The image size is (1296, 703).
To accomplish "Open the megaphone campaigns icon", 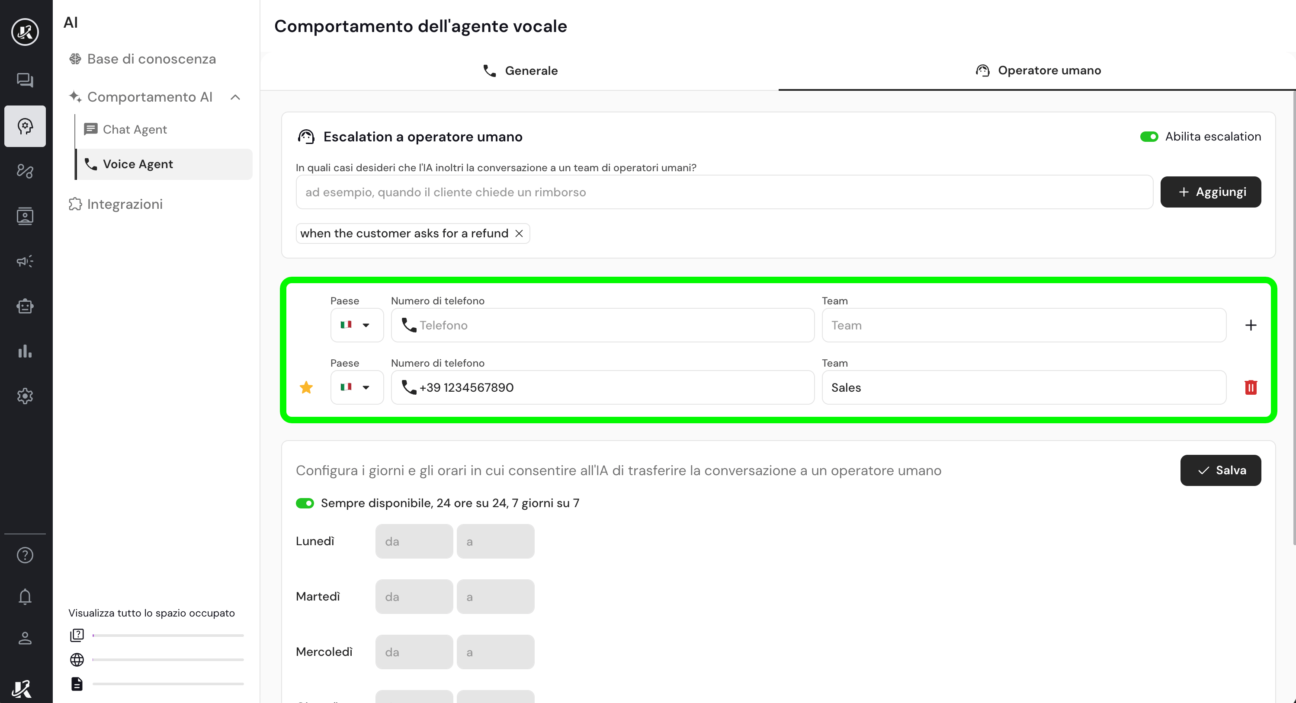I will (25, 261).
